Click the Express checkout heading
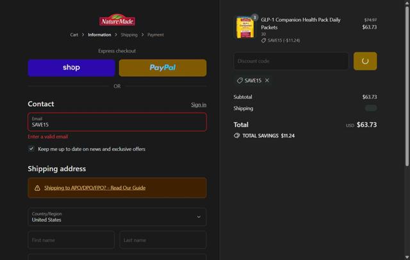Screen dimensions: 410x260 click(117, 51)
